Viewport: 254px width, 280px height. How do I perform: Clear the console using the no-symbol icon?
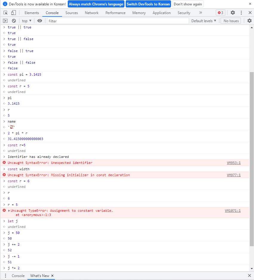coord(13,21)
